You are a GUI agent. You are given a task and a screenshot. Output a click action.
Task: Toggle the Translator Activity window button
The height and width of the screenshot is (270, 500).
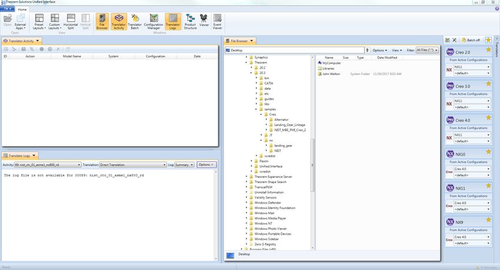coord(119,22)
